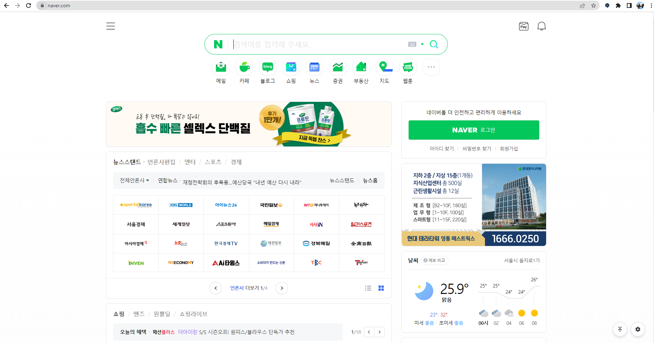Open the 한국경제TV publisher logo
Image resolution: width=654 pixels, height=343 pixels.
click(226, 244)
